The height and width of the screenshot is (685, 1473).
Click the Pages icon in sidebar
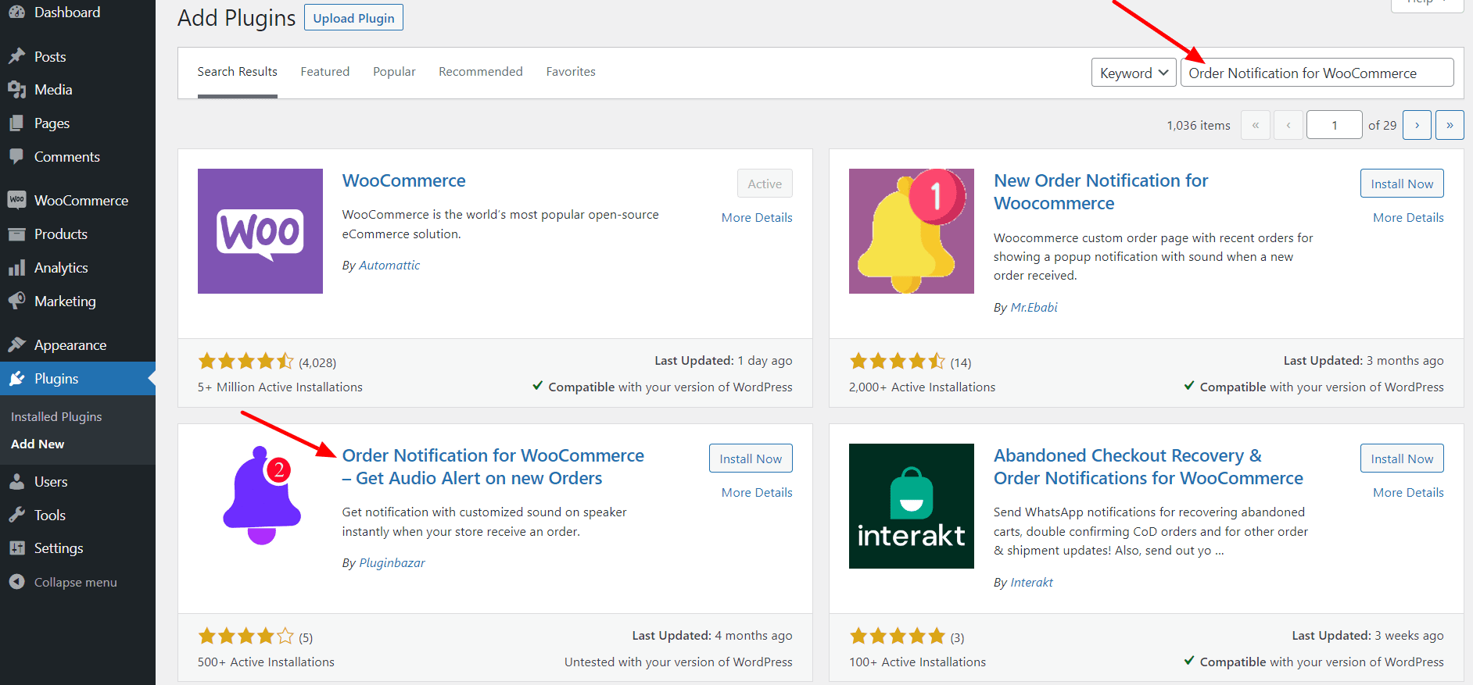pos(16,123)
